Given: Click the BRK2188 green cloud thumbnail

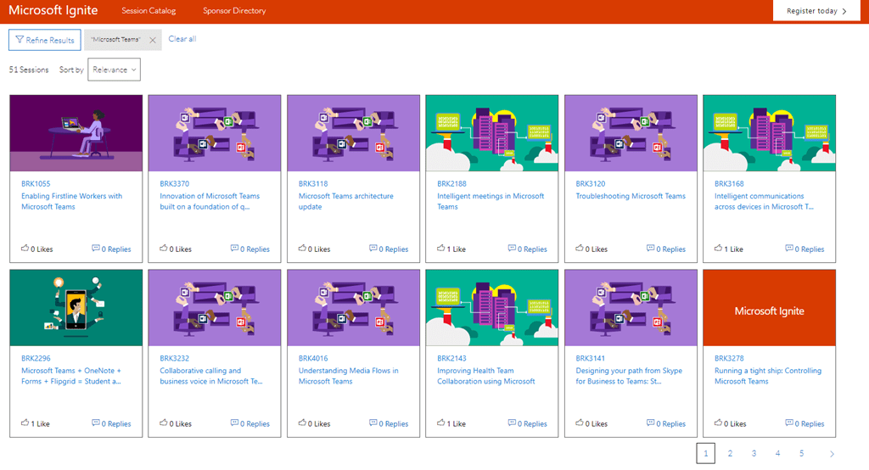Looking at the screenshot, I should [x=492, y=133].
